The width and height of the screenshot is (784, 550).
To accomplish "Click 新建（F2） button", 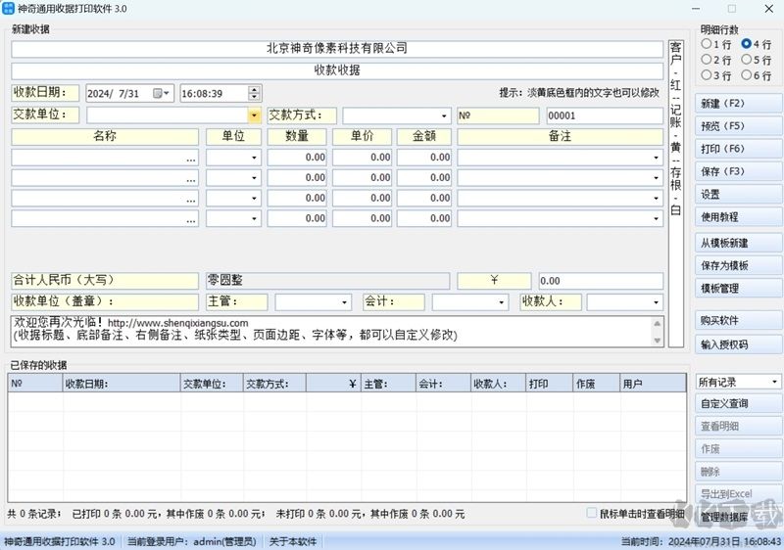I will point(738,104).
